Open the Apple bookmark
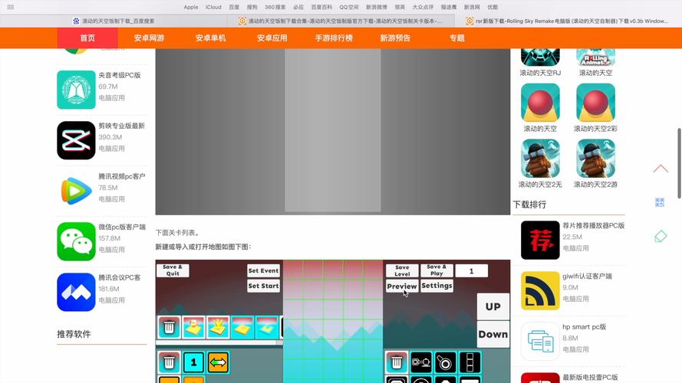This screenshot has height=383, width=682. [x=190, y=7]
